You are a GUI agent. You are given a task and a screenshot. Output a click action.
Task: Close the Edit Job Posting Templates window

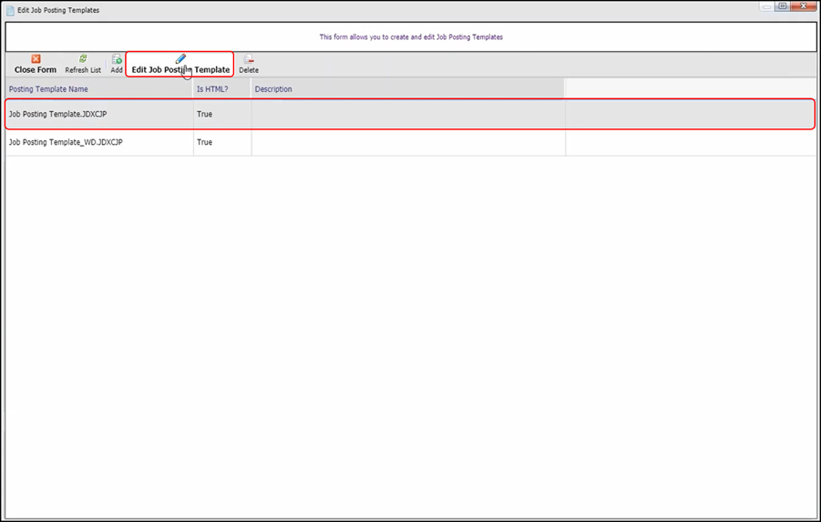(x=803, y=6)
